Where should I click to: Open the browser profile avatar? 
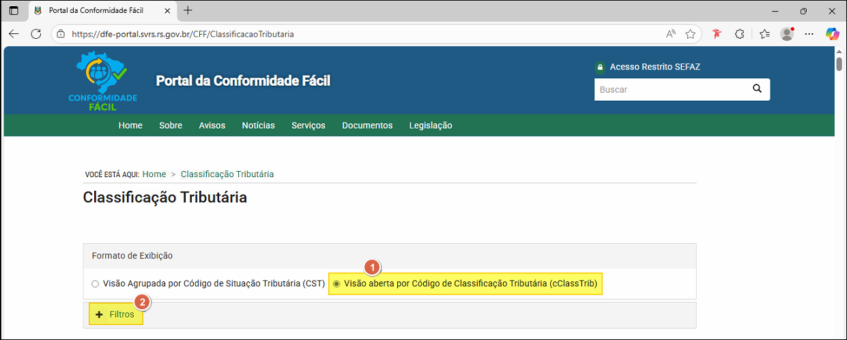coord(787,33)
